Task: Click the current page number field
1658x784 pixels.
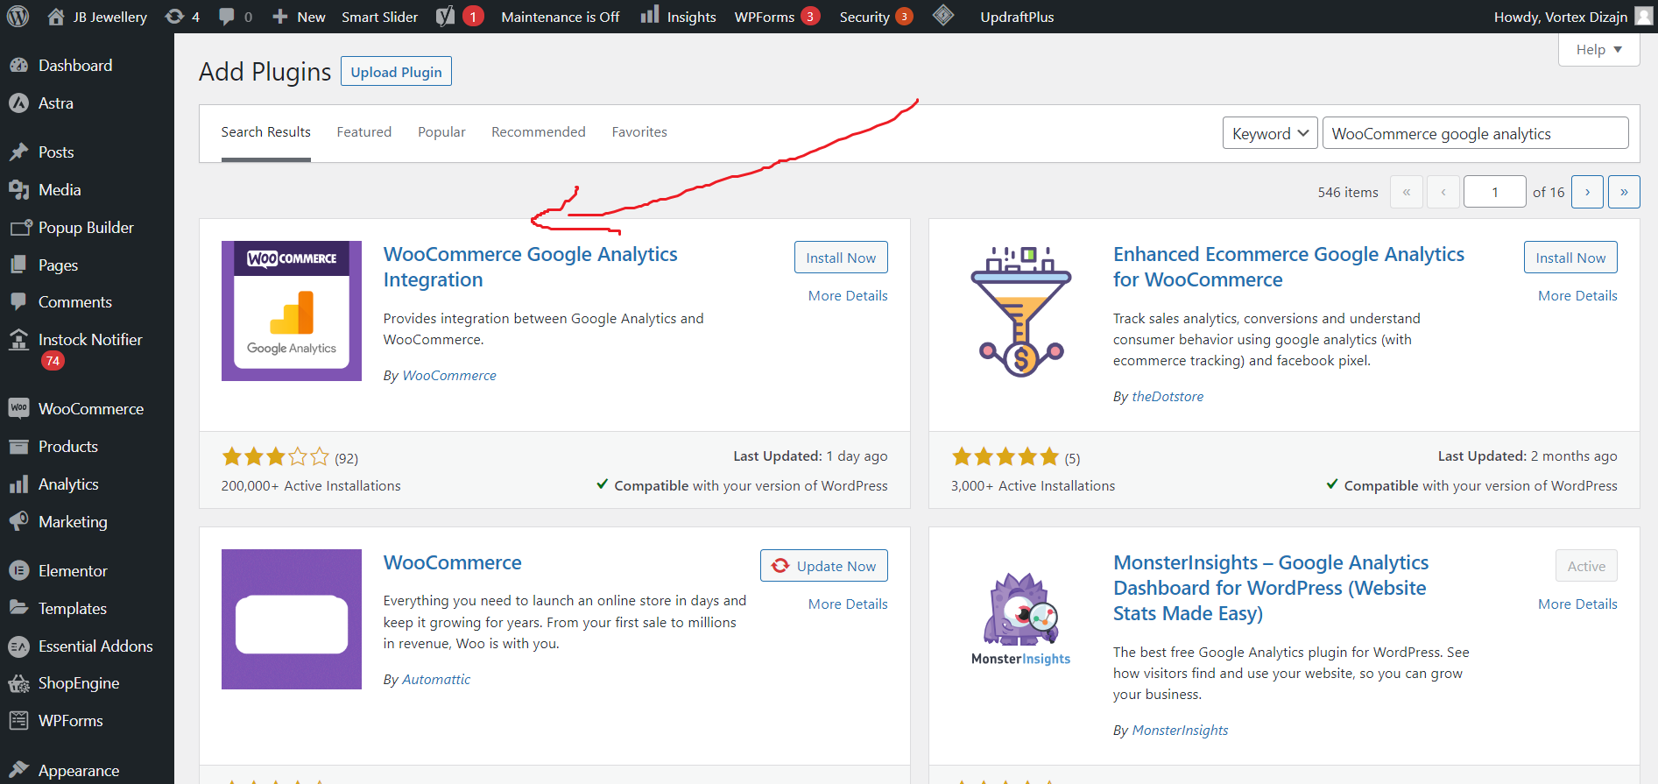Action: tap(1495, 192)
